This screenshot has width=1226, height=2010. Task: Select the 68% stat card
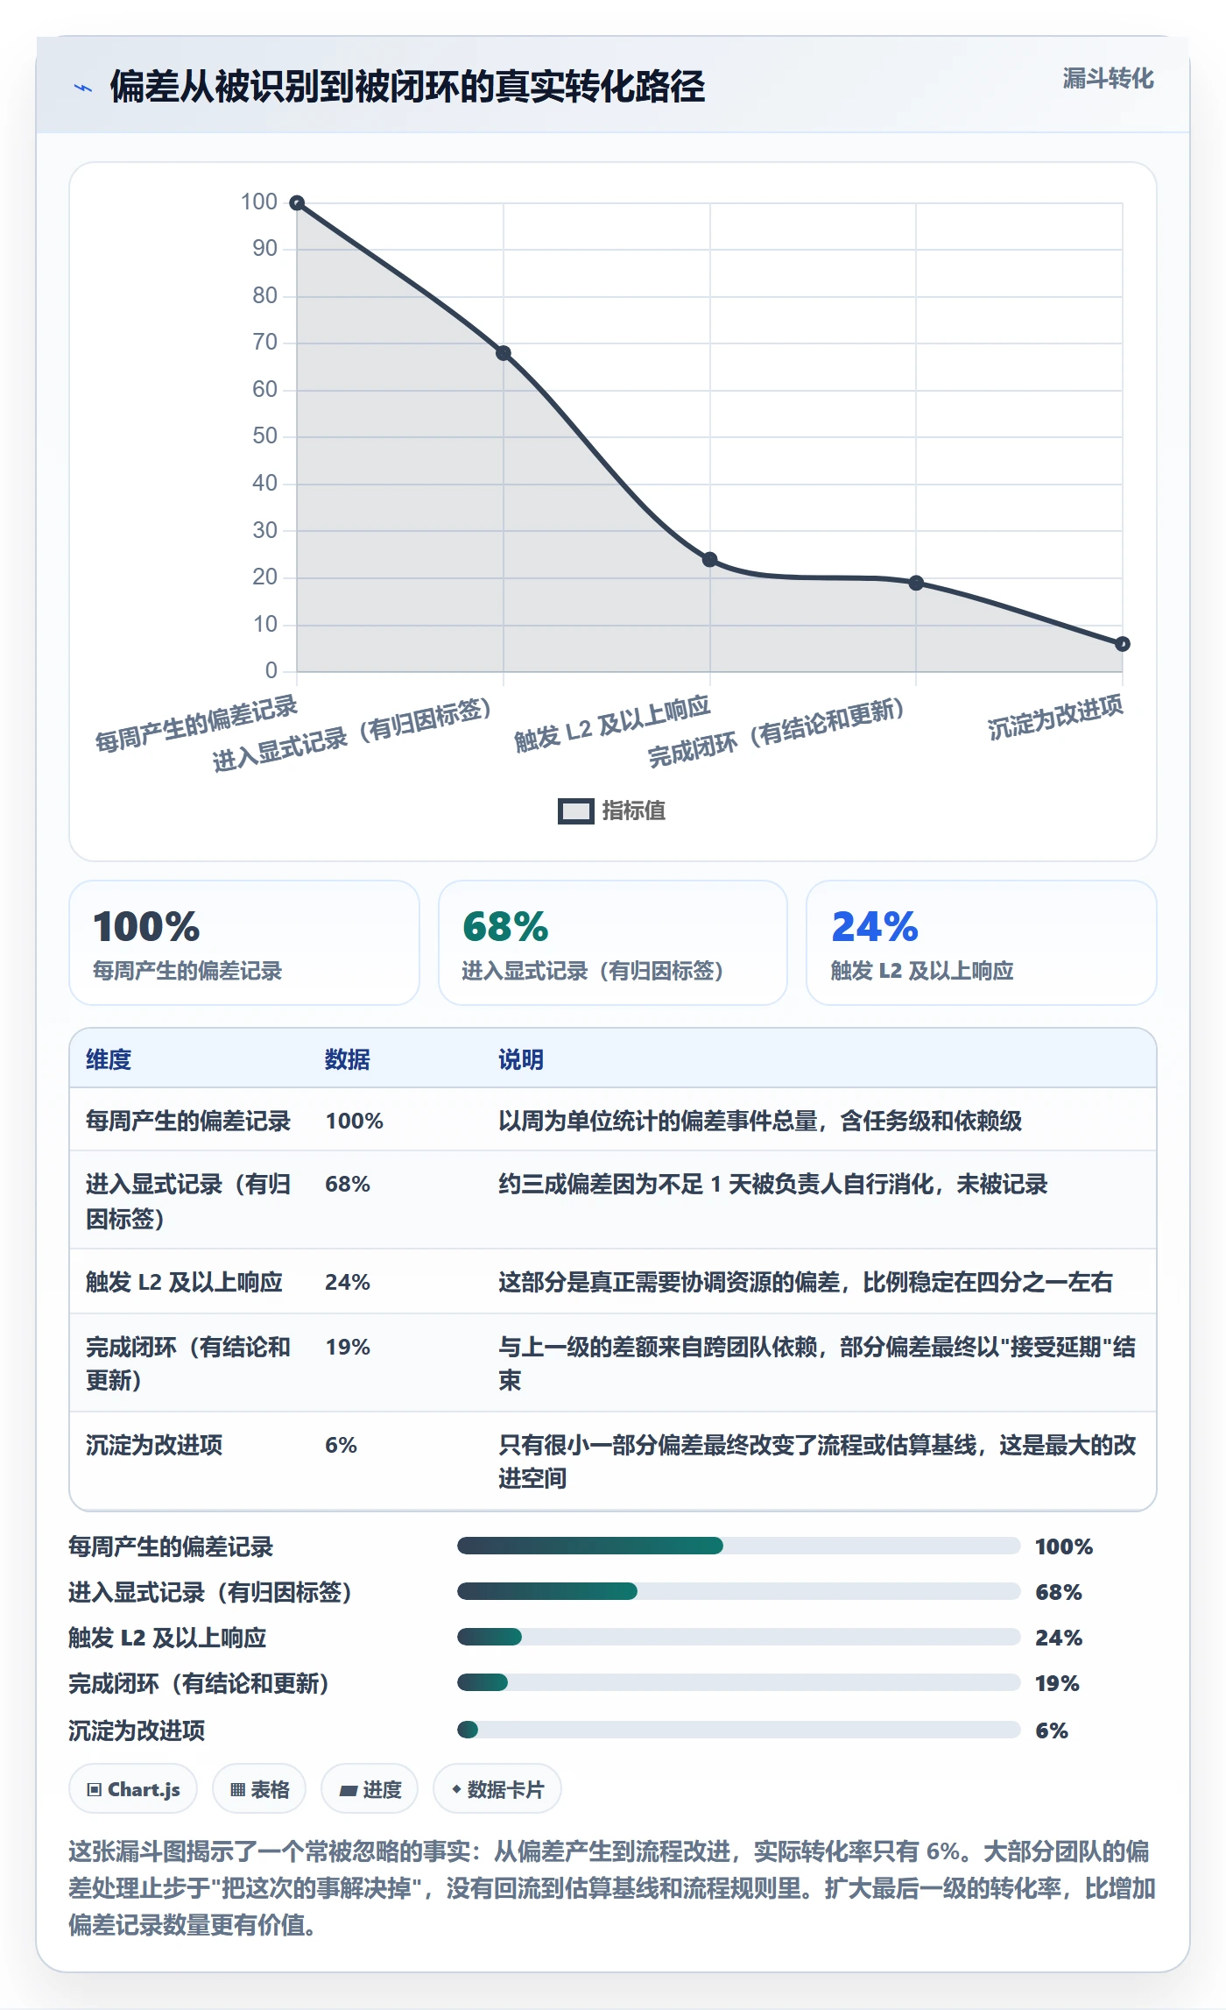(613, 943)
